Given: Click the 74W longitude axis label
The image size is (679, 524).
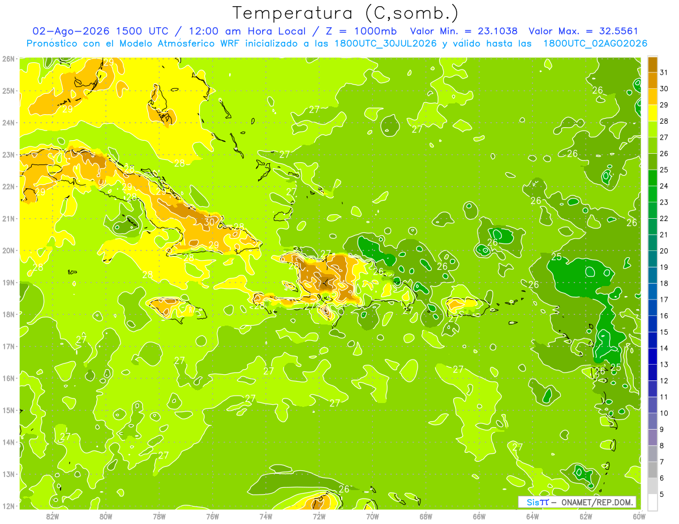Looking at the screenshot, I should (x=266, y=516).
